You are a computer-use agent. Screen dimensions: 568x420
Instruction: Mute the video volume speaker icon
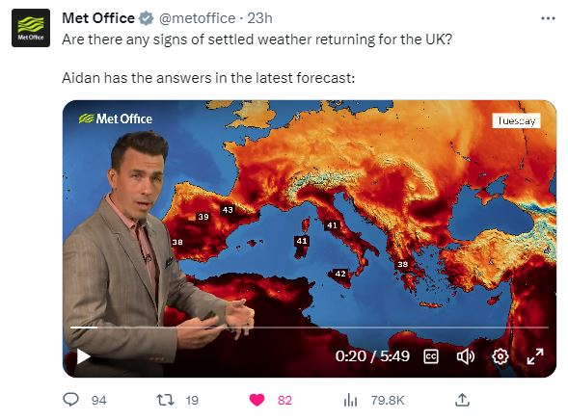pos(466,356)
